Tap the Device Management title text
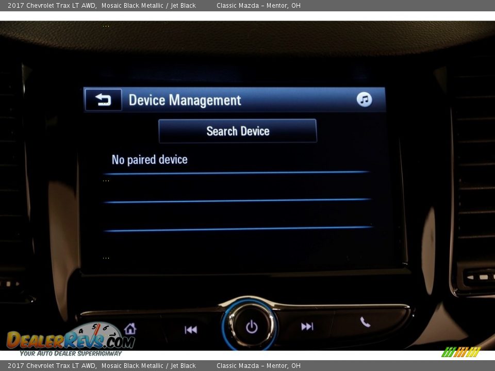 [185, 100]
